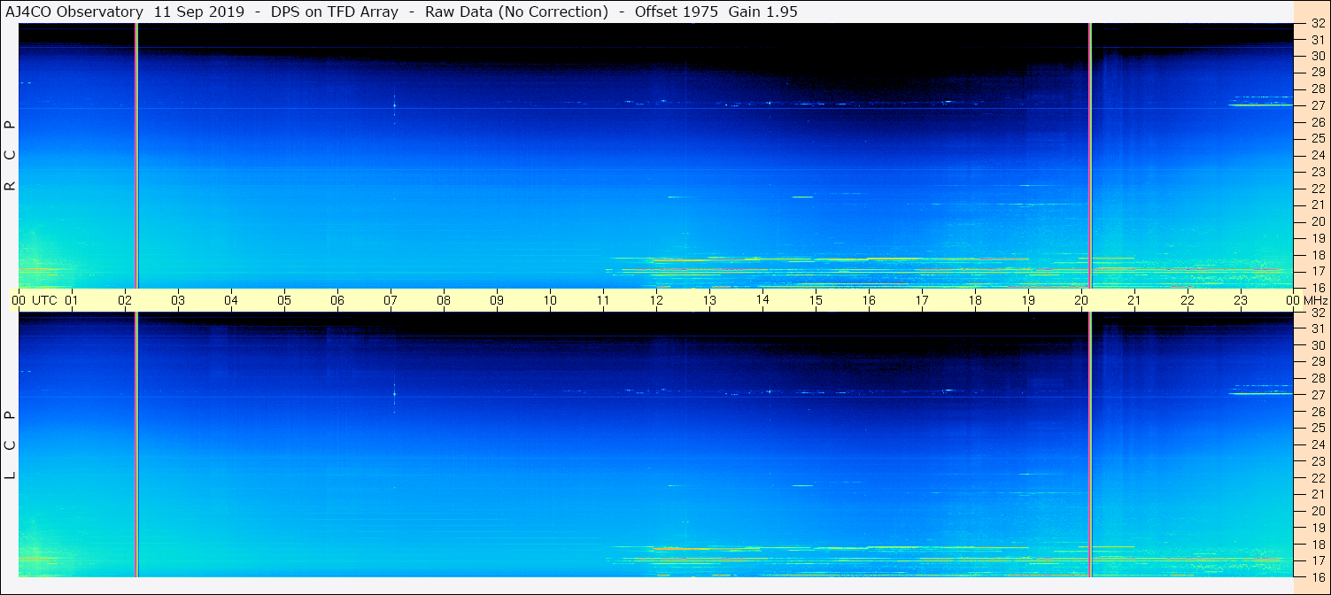This screenshot has height=595, width=1331.
Task: Click the 20 hour tick on UTC axis
Action: pyautogui.click(x=1081, y=300)
